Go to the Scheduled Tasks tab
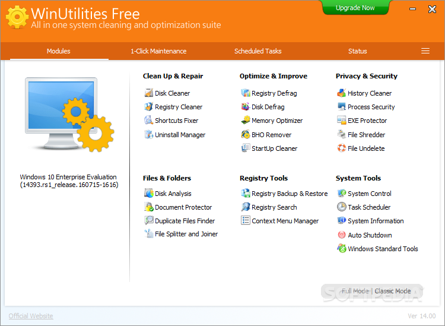The height and width of the screenshot is (326, 445). click(258, 51)
